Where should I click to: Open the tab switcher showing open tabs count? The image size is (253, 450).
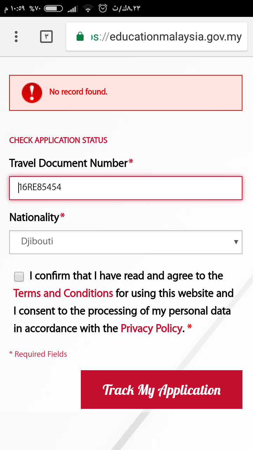[x=46, y=37]
